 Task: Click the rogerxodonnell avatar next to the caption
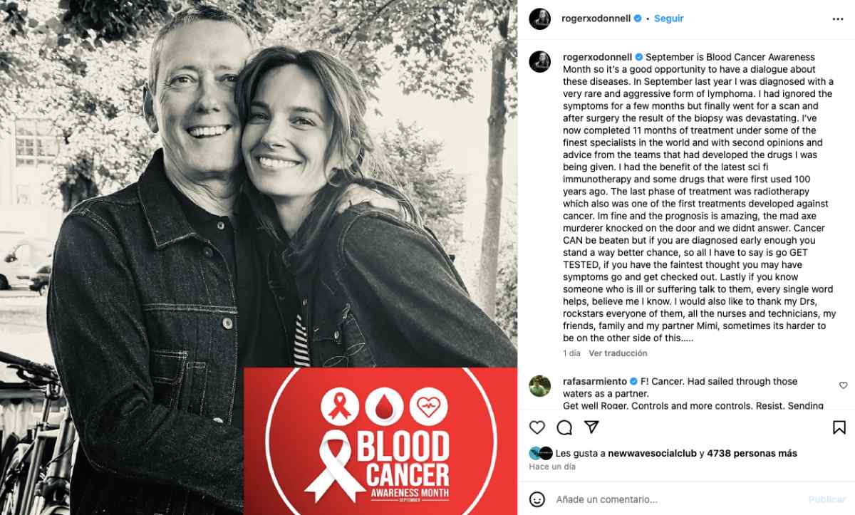click(539, 62)
